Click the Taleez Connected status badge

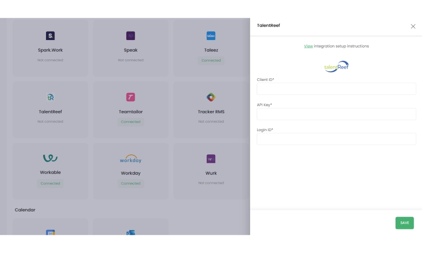click(211, 60)
